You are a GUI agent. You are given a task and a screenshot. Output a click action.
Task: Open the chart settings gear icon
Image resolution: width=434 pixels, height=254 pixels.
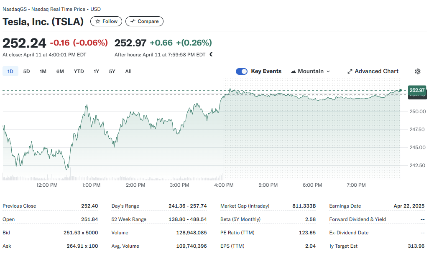coord(418,71)
